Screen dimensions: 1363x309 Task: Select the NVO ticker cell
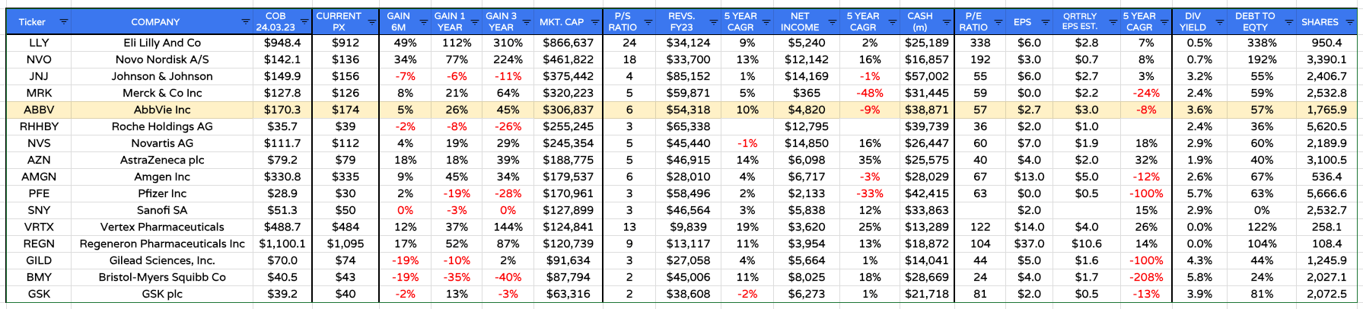point(39,59)
